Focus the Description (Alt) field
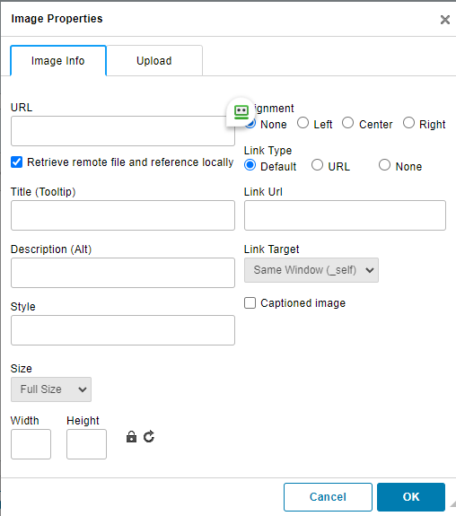This screenshot has width=456, height=516. click(123, 273)
